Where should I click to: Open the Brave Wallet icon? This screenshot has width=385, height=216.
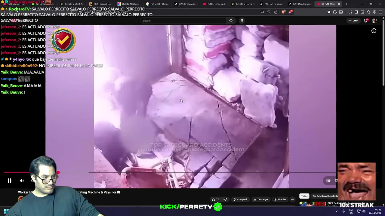(362, 12)
